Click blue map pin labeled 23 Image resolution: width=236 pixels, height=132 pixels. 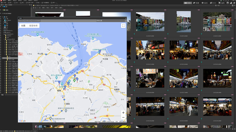click(65, 87)
